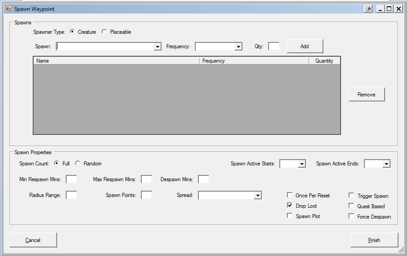Click the Spawn Waypoint window icon
Screen dimensions: 407x256
click(9, 9)
